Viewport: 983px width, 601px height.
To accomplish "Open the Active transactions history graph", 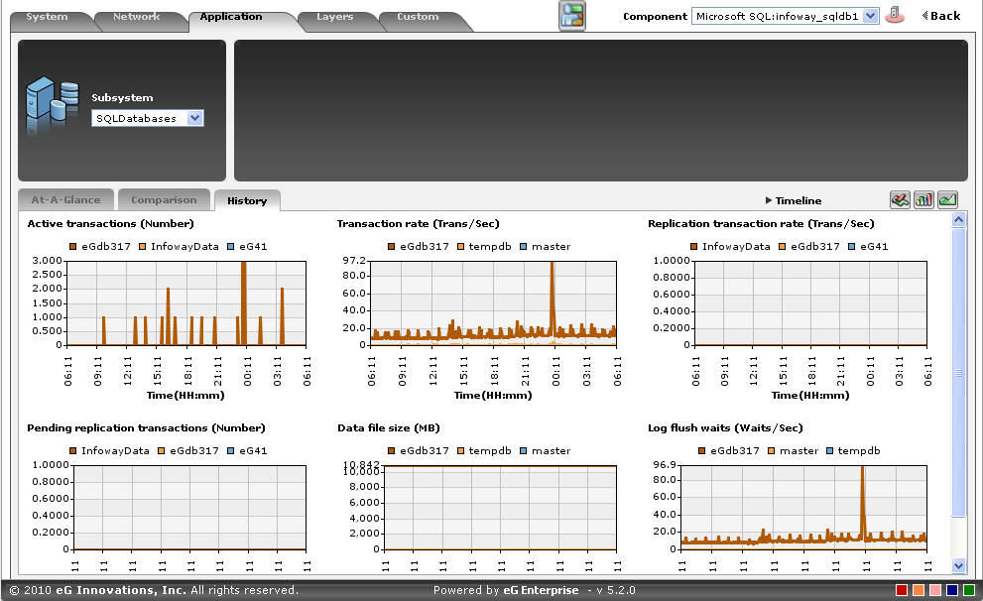I will [x=186, y=303].
